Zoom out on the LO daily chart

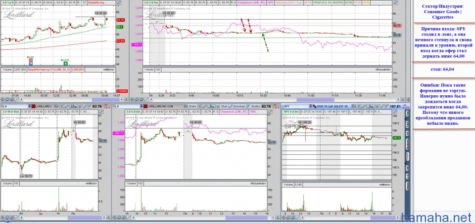click(x=12, y=100)
